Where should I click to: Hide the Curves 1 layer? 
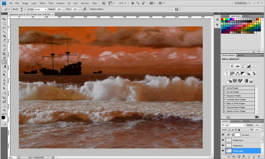(x=223, y=135)
